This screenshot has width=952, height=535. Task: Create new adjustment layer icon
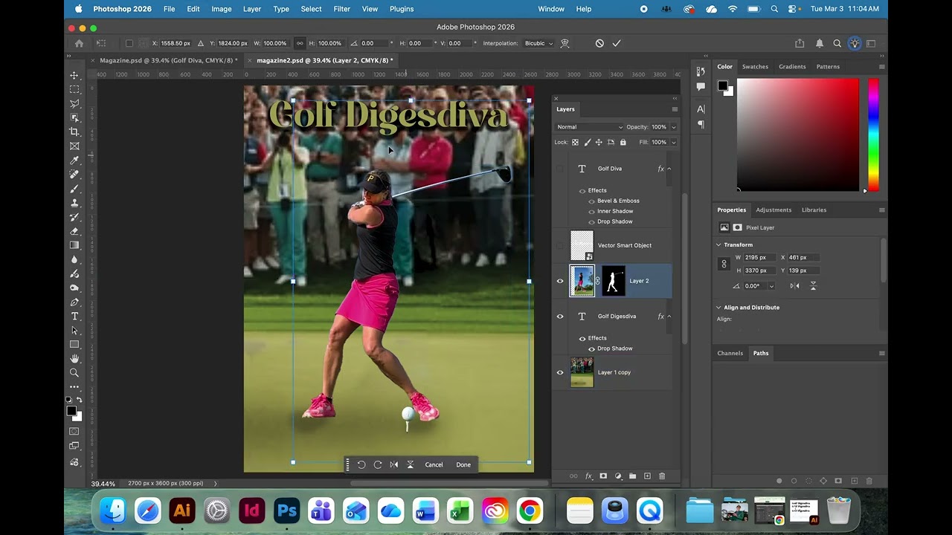[618, 476]
